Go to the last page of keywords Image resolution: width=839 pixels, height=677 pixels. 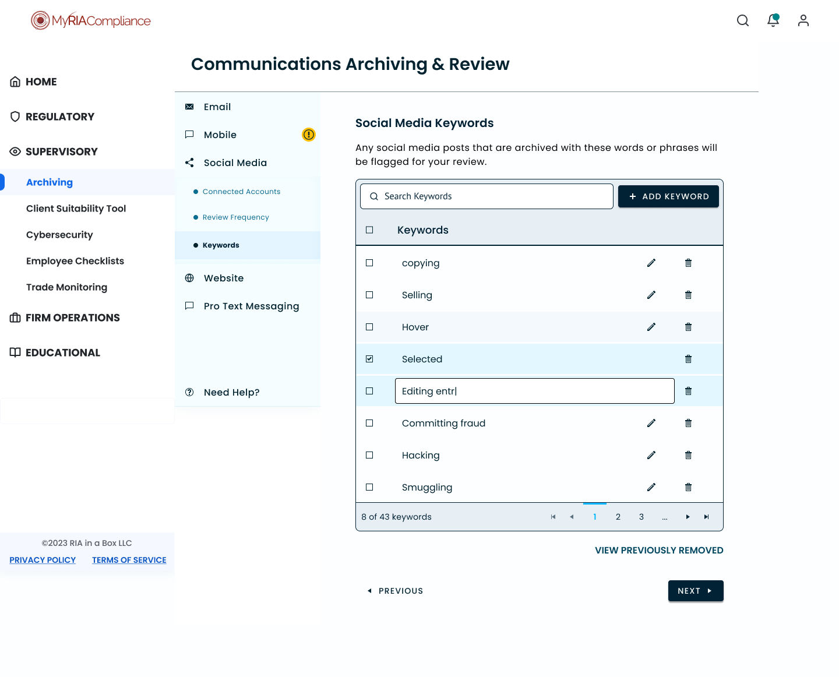click(706, 517)
